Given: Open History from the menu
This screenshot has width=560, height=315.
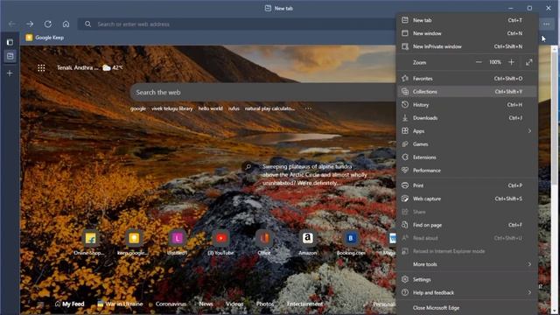Looking at the screenshot, I should 466,105.
